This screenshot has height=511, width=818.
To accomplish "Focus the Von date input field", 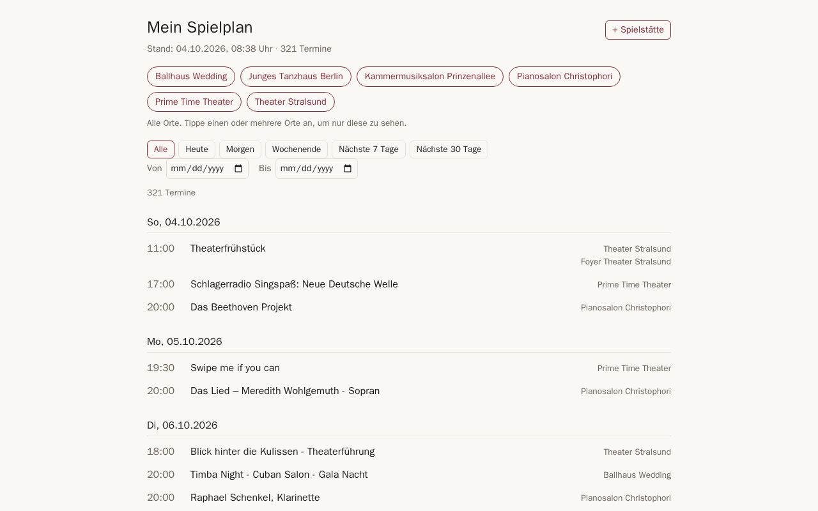I will tap(207, 169).
